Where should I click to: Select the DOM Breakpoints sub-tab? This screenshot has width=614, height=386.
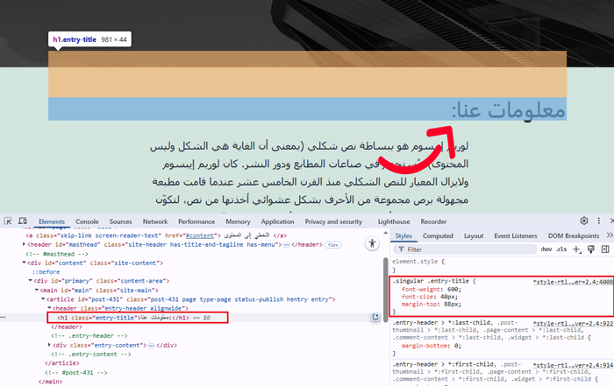tap(574, 235)
